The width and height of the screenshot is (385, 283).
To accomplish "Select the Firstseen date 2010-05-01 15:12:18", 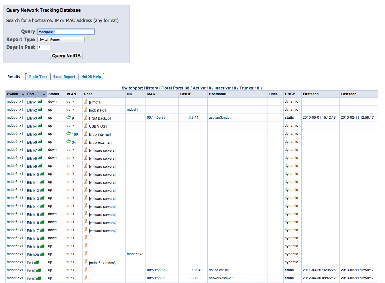I will point(319,118).
